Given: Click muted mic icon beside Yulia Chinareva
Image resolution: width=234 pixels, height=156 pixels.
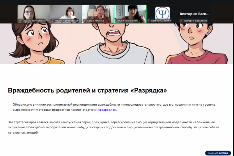Looking at the screenshot, I should [84, 21].
